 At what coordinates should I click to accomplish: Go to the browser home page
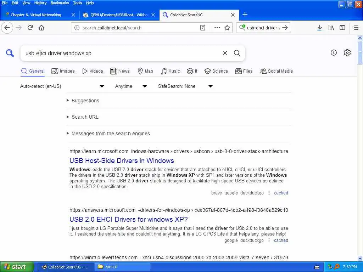point(41,28)
